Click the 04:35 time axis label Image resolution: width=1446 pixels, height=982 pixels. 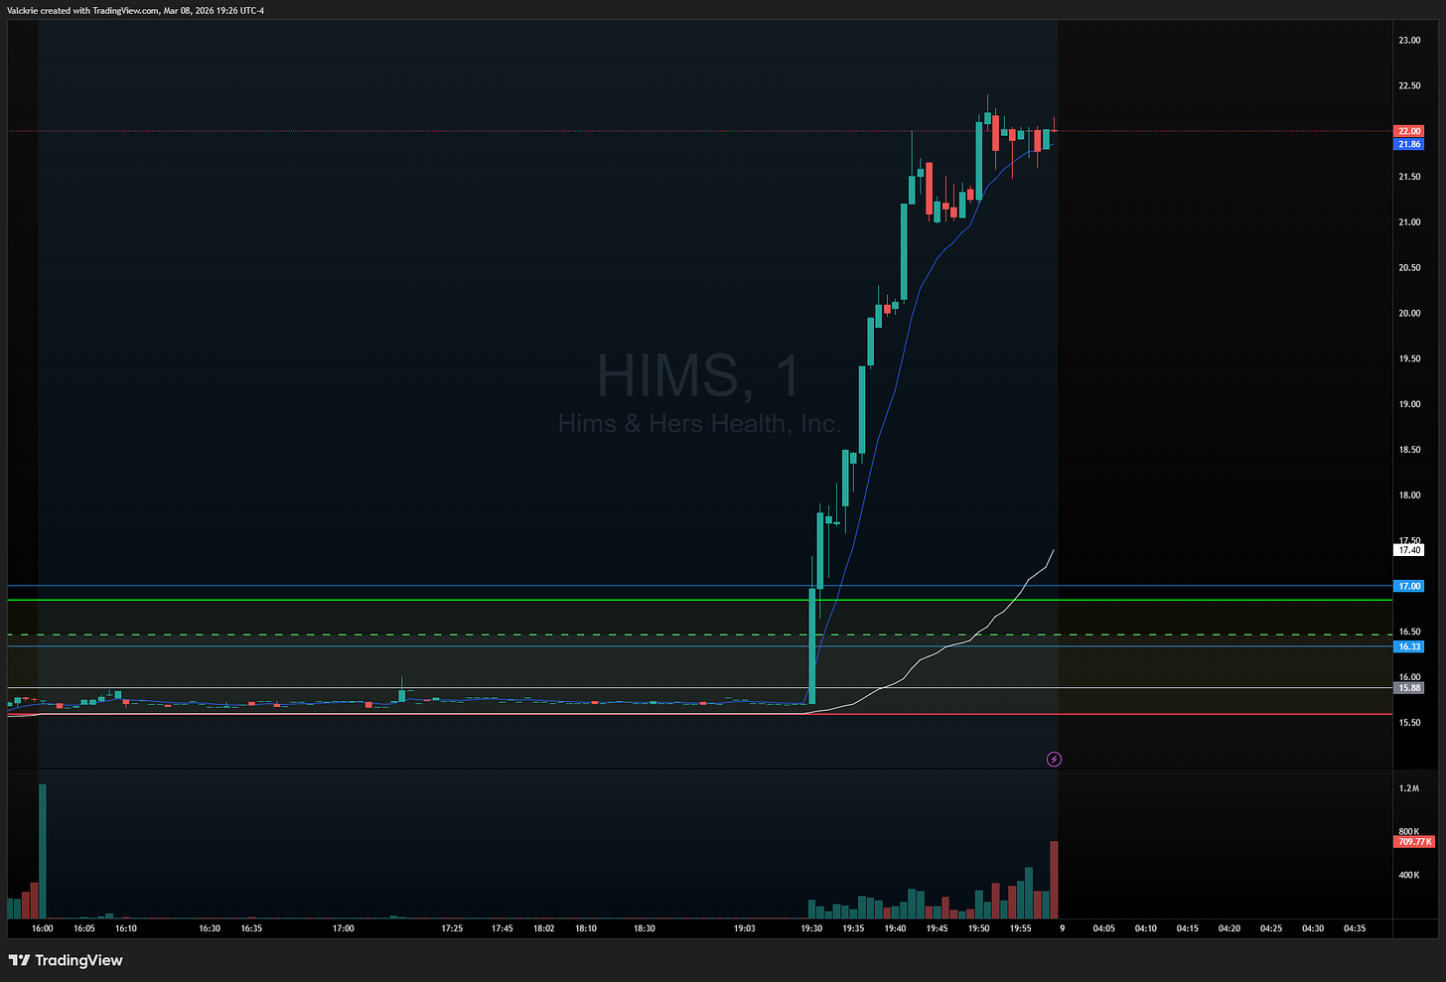pyautogui.click(x=1355, y=928)
